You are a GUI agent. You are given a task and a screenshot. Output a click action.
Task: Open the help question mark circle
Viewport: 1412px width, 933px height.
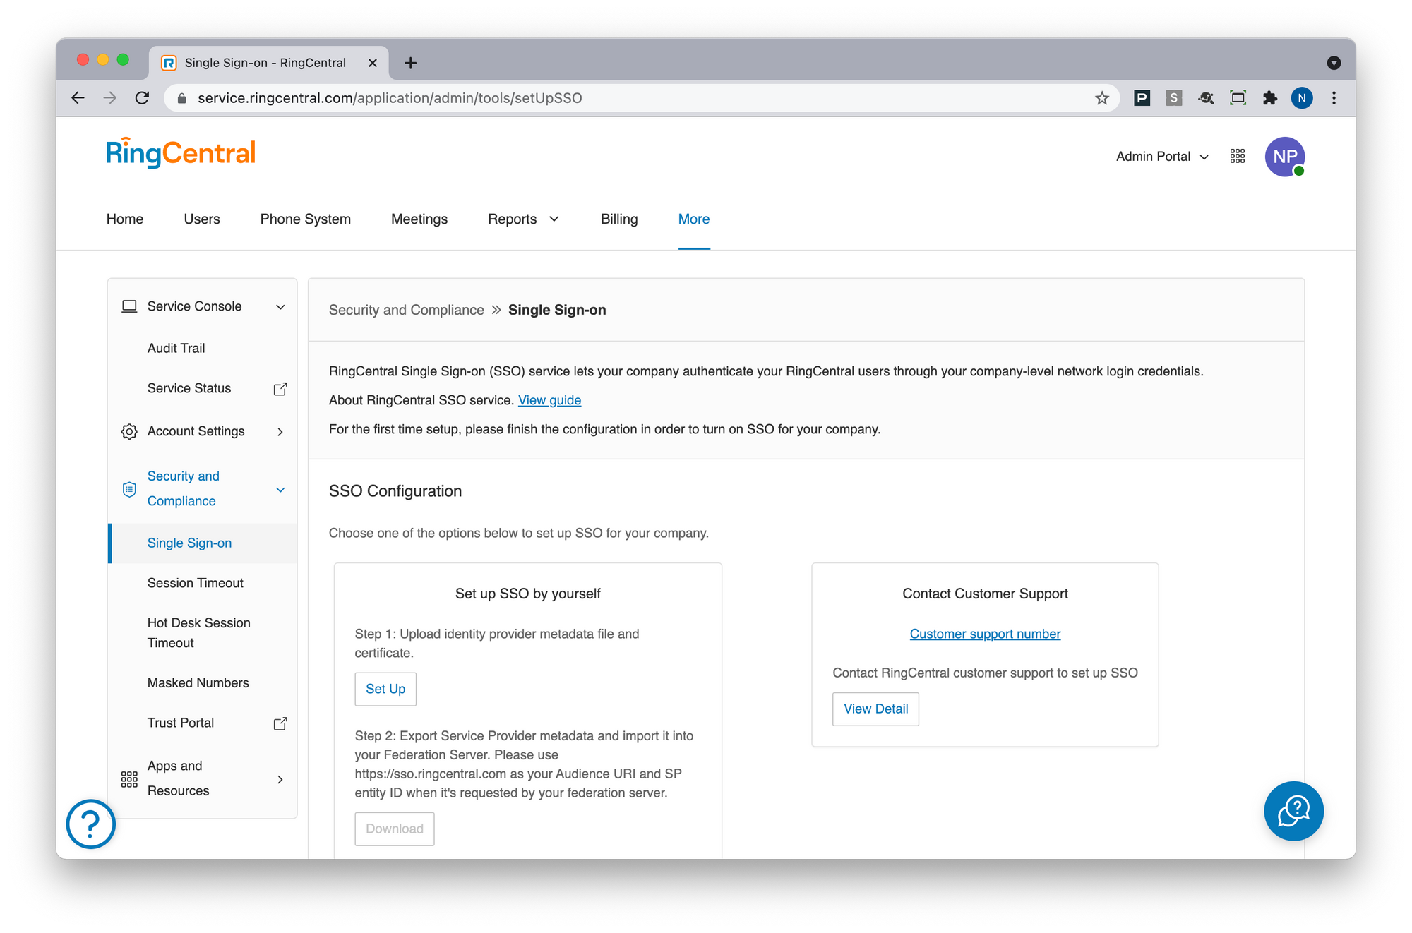[x=91, y=824]
